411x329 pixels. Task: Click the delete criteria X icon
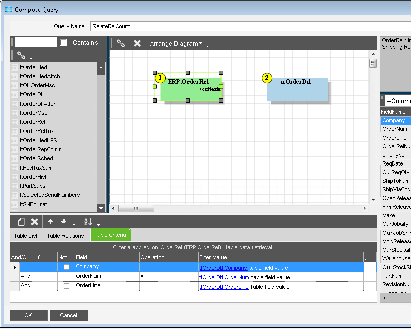click(x=35, y=222)
